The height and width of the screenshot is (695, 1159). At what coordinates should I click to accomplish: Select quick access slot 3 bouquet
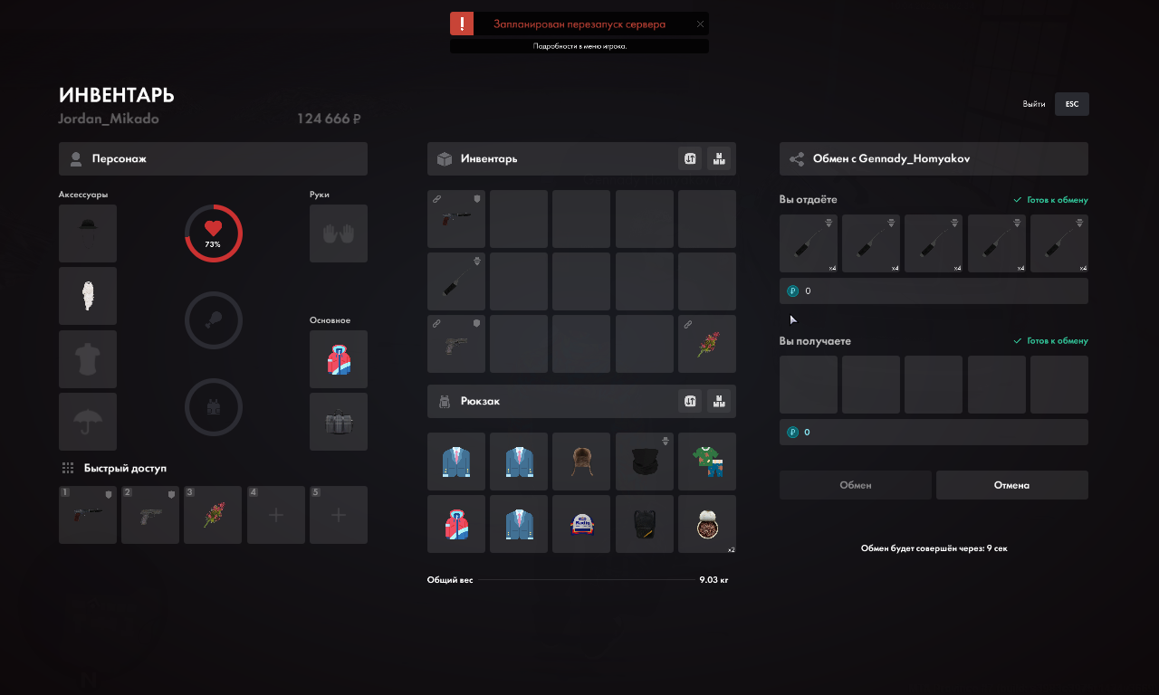pos(213,515)
